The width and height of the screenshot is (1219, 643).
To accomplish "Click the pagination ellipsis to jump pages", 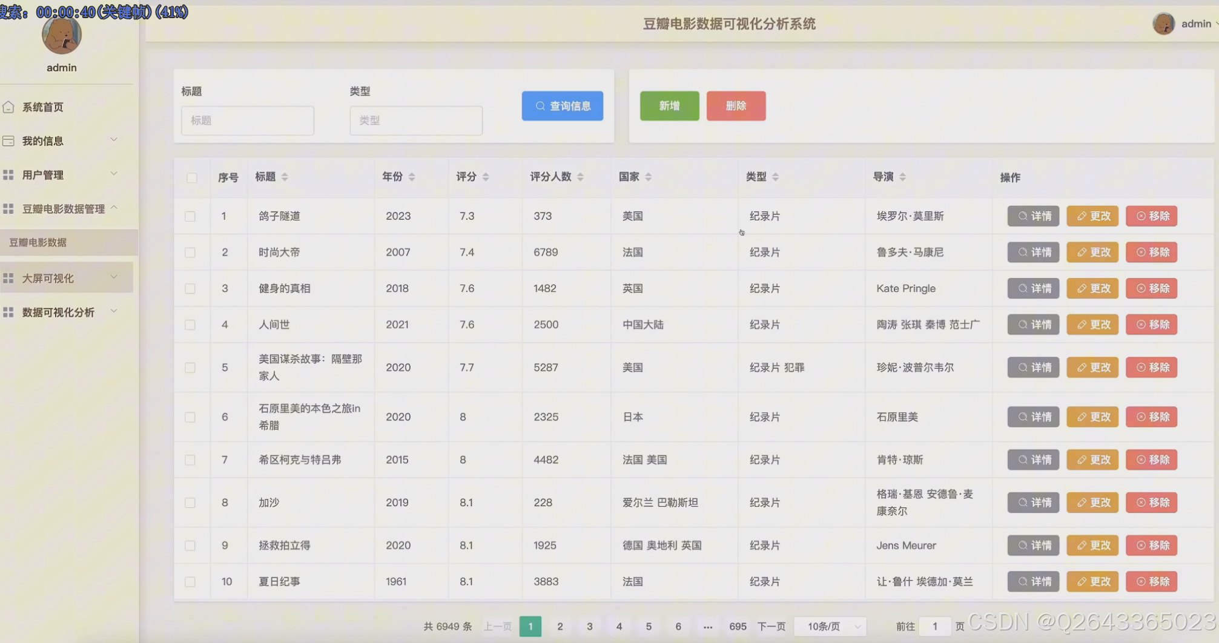I will tap(708, 626).
